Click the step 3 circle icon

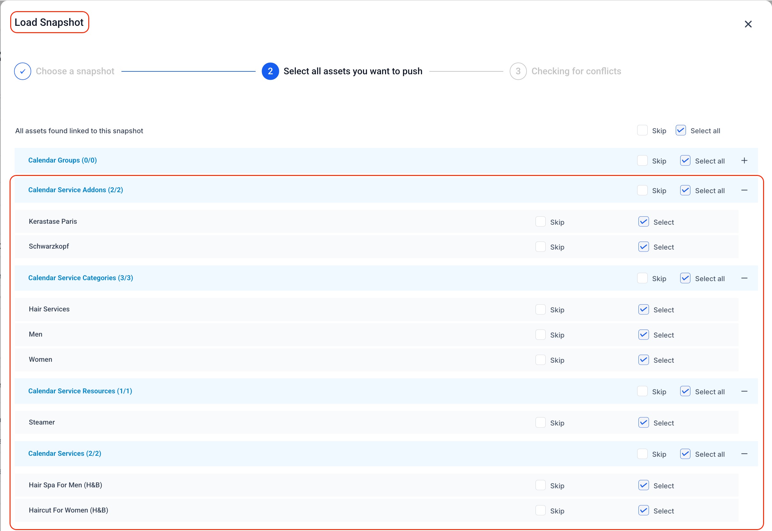(518, 71)
